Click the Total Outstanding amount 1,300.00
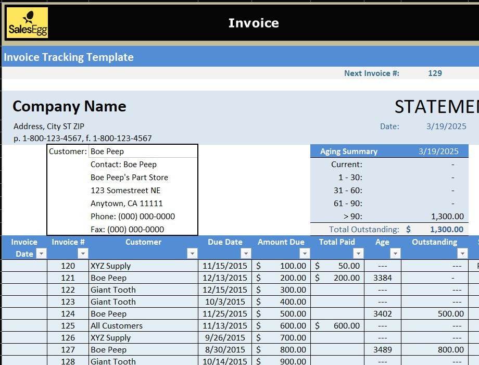Image resolution: width=479 pixels, height=365 pixels. point(446,230)
